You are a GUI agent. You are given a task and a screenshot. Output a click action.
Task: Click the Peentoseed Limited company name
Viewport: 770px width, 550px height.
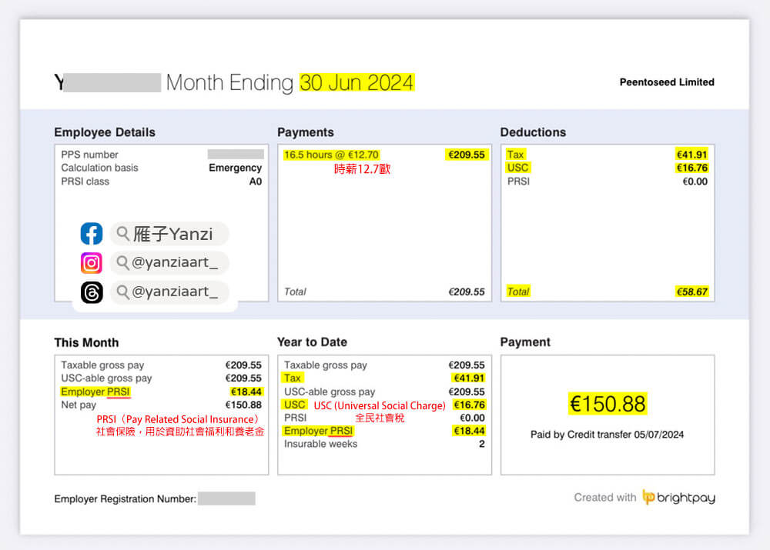[667, 82]
